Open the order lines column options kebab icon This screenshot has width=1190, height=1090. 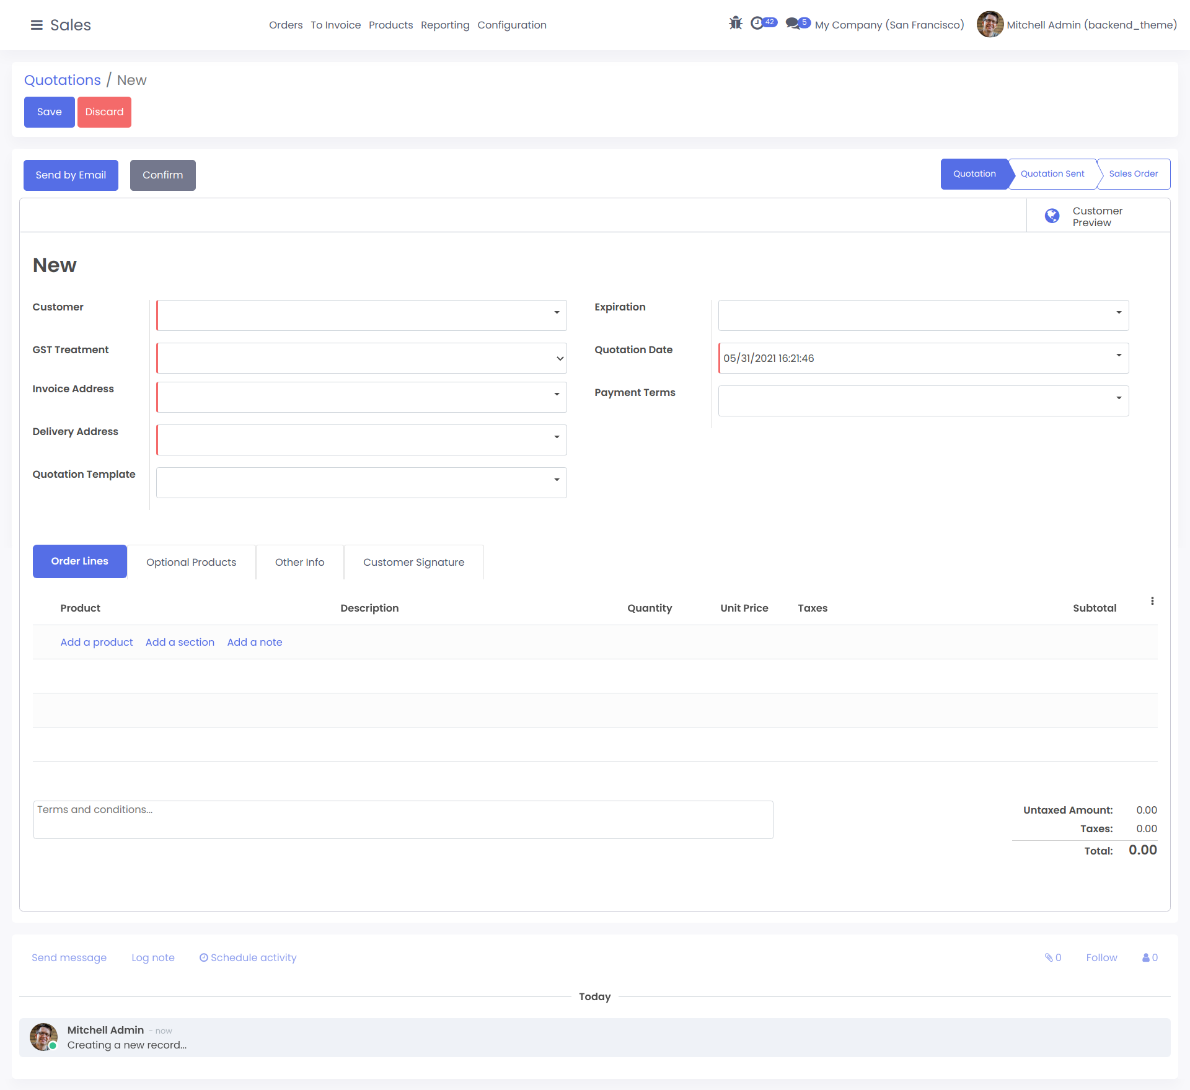click(x=1152, y=601)
